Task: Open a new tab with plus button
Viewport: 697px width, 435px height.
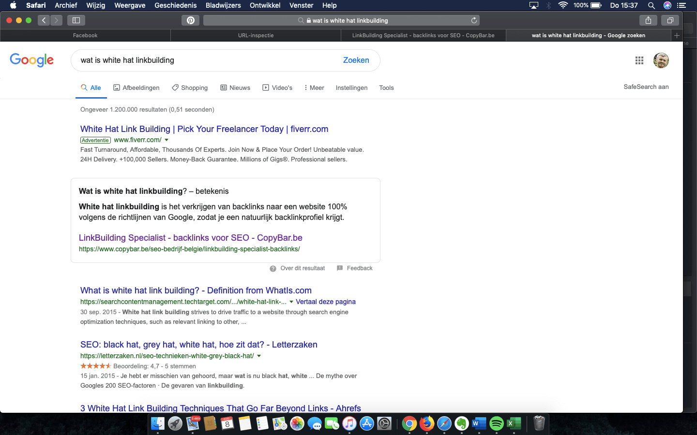Action: (x=677, y=35)
